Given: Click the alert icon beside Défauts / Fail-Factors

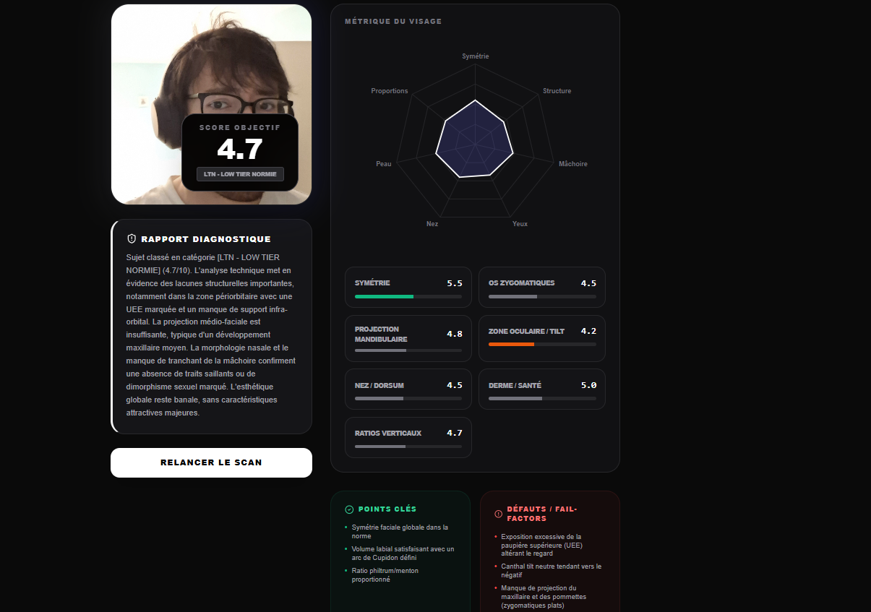Looking at the screenshot, I should 498,514.
